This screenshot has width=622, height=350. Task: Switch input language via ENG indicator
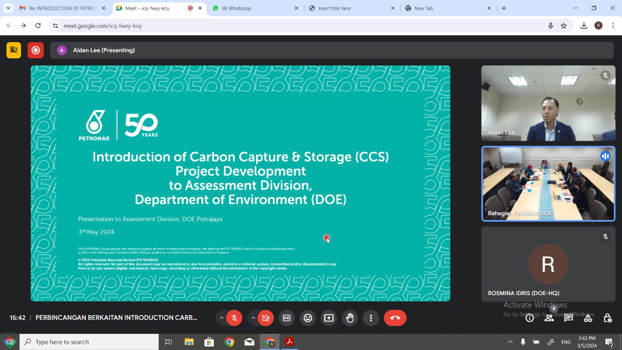click(x=566, y=342)
